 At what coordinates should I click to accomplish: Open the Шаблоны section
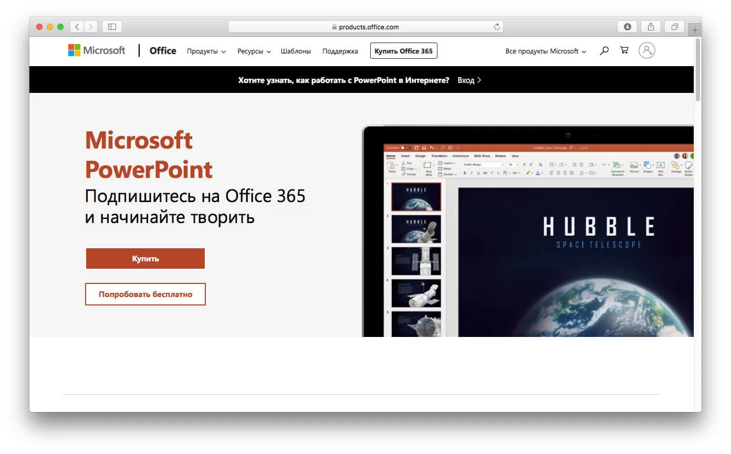pos(296,51)
